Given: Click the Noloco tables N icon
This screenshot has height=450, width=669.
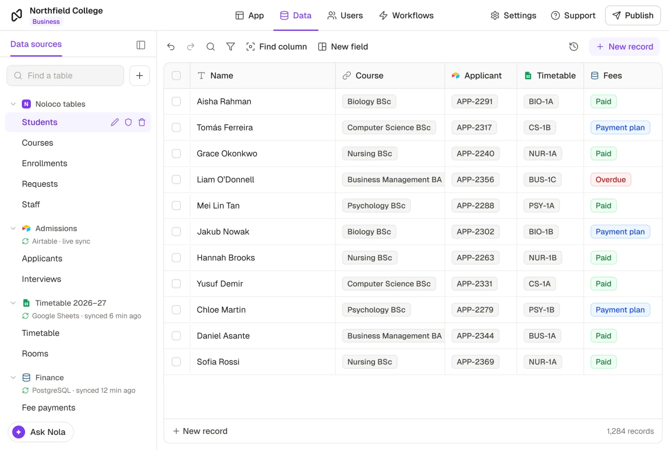Looking at the screenshot, I should [26, 104].
